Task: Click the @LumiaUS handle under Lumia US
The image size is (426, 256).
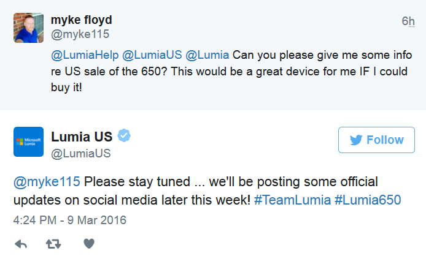Action: [x=81, y=154]
